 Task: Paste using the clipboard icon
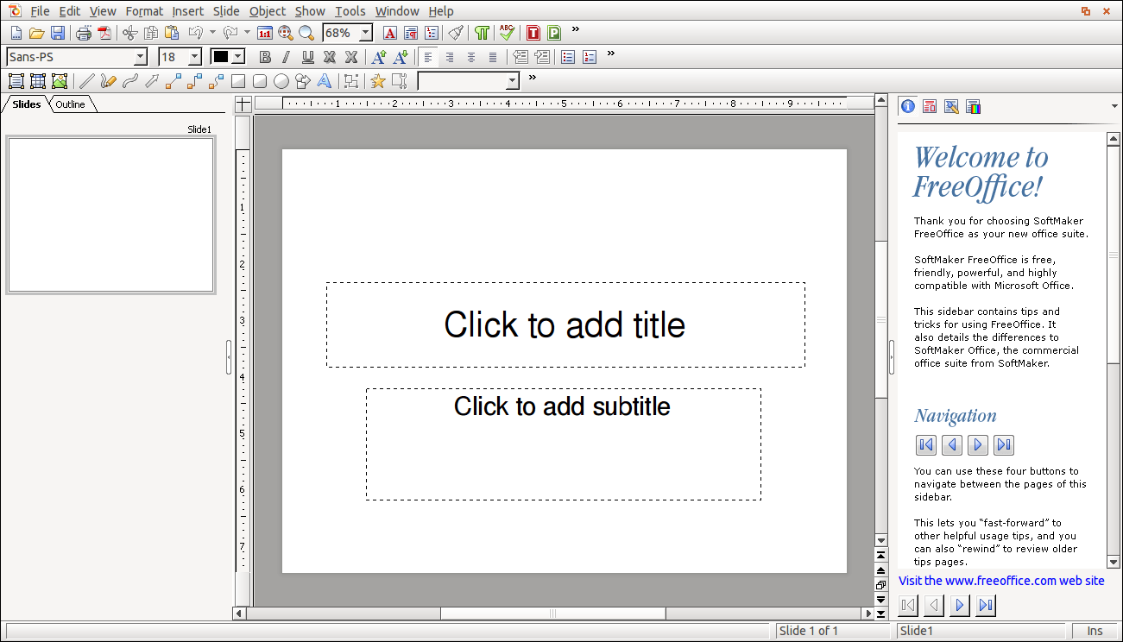(172, 33)
